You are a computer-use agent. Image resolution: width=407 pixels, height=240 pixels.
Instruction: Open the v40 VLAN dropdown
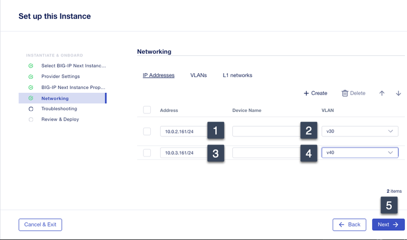pyautogui.click(x=360, y=153)
